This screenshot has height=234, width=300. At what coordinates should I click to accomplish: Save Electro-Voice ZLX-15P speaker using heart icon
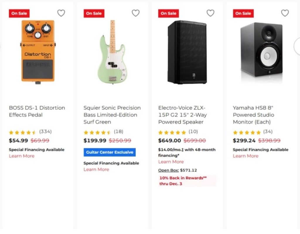pos(210,13)
